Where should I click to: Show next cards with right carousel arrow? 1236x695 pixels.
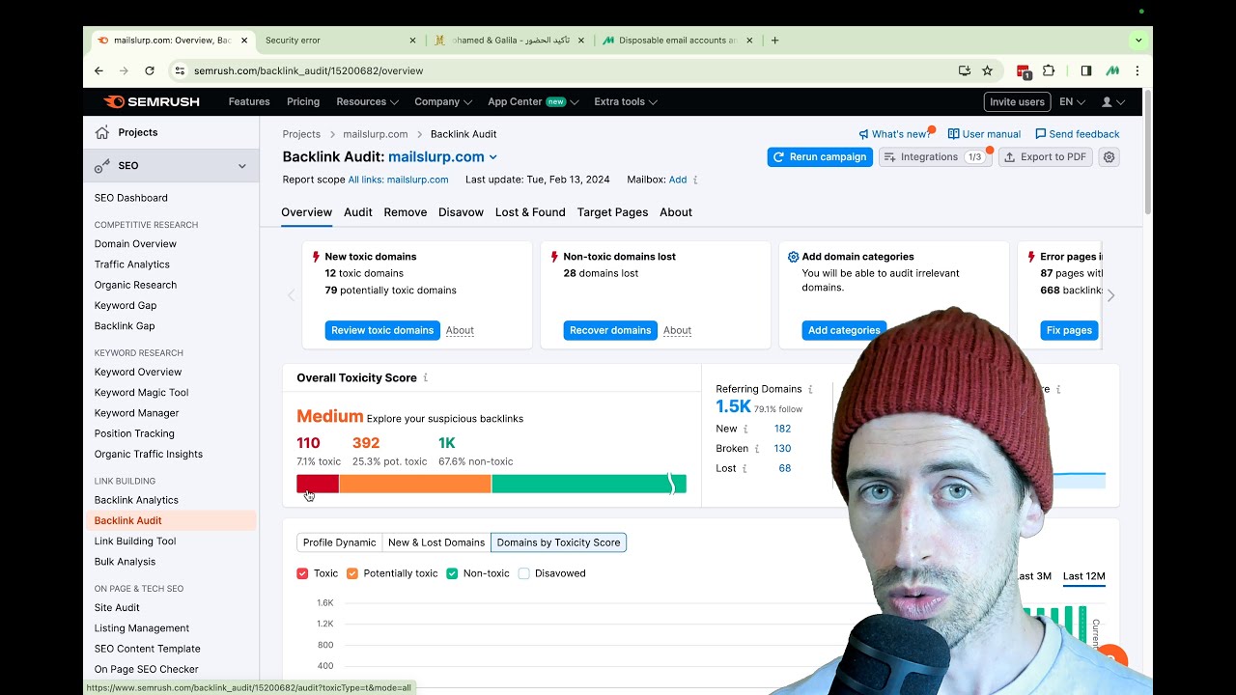click(1110, 295)
